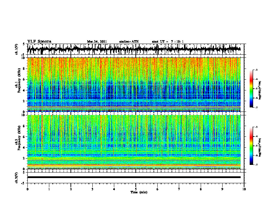
Task: Click the "-7" label on ch.1 colorbar
Action: pos(256,107)
